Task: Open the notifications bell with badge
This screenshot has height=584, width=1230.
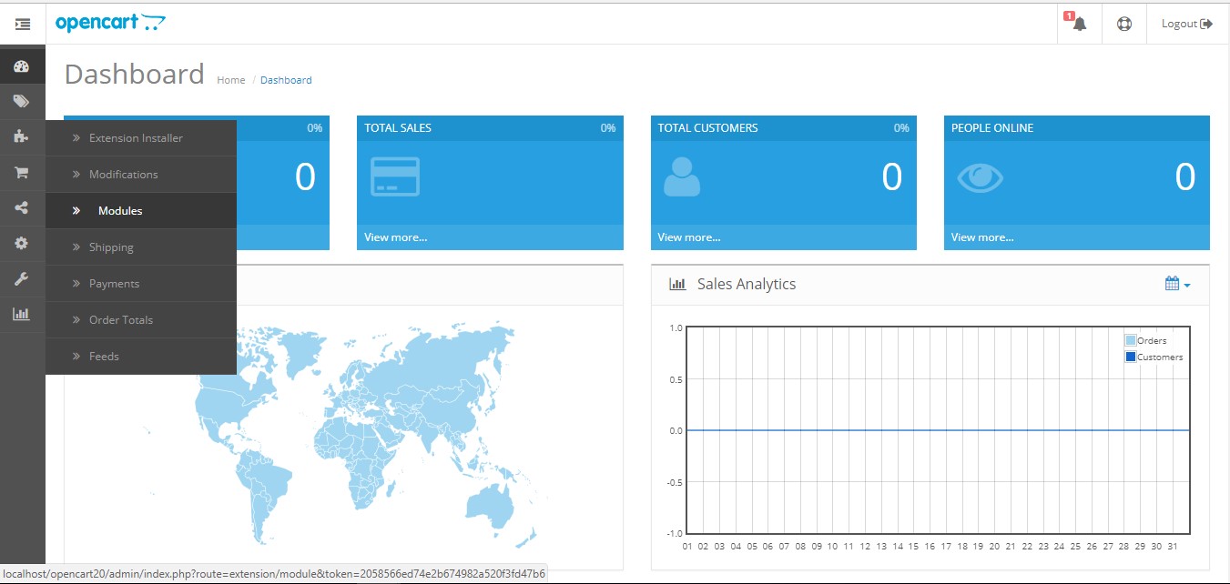Action: [1079, 23]
